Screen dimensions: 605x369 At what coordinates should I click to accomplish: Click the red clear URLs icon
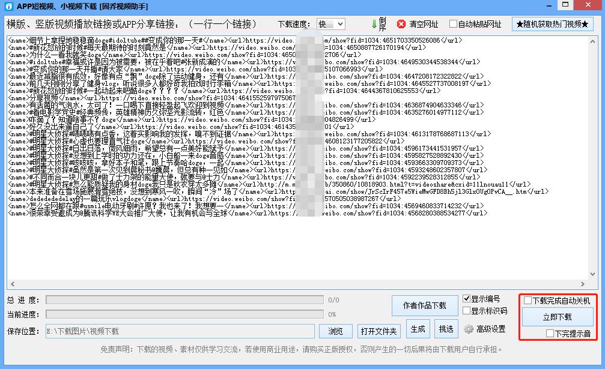tap(401, 24)
